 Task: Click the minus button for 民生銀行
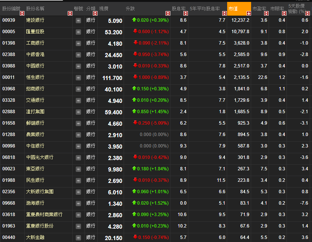[x=78, y=181]
